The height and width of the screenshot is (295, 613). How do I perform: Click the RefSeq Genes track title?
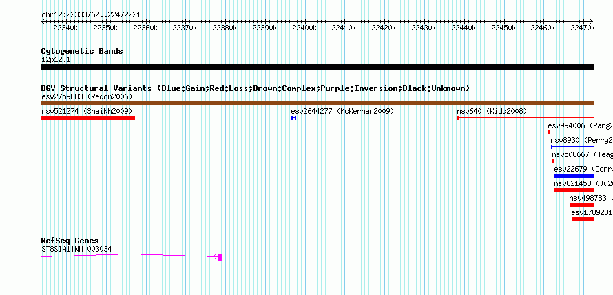tap(70, 241)
